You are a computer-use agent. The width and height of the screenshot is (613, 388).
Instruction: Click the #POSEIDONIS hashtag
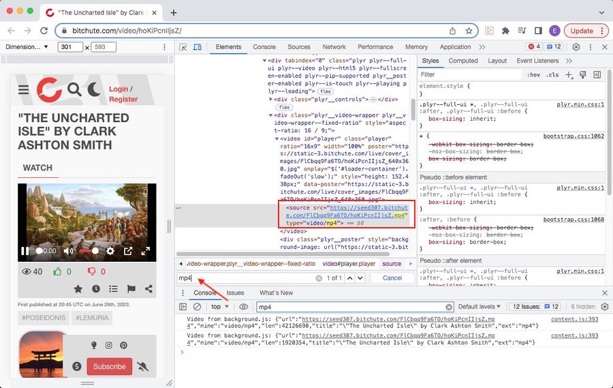[44, 318]
